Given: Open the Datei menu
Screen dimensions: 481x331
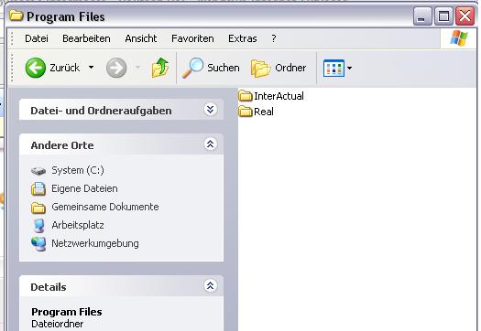Looking at the screenshot, I should (37, 38).
